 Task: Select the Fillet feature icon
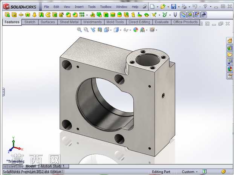point(68,15)
